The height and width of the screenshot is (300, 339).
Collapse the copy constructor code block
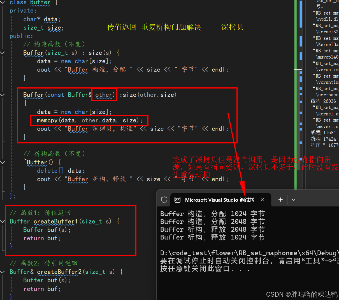(x=3, y=95)
